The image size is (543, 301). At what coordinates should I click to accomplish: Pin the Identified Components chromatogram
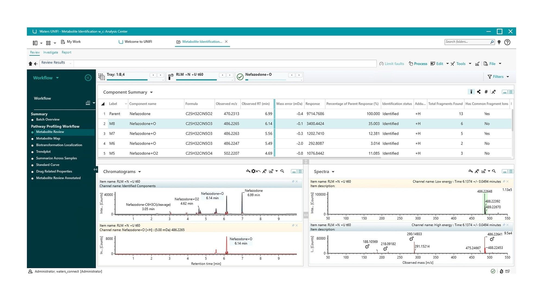(x=293, y=182)
